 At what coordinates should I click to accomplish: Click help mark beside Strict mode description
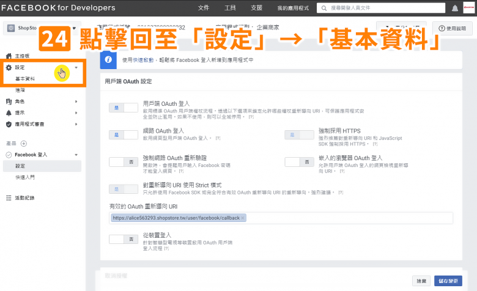point(341,193)
